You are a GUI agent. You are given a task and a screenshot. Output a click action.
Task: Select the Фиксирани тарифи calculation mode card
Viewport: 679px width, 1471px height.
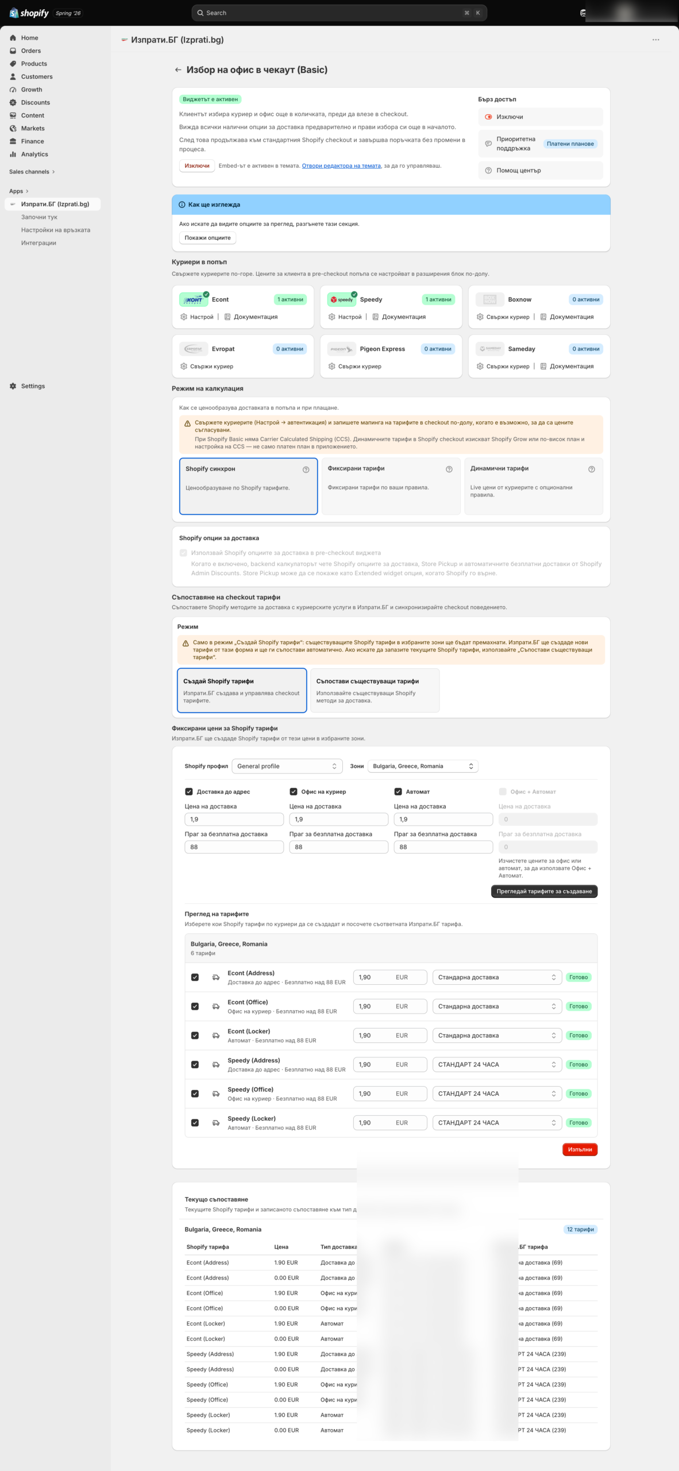[x=391, y=486]
